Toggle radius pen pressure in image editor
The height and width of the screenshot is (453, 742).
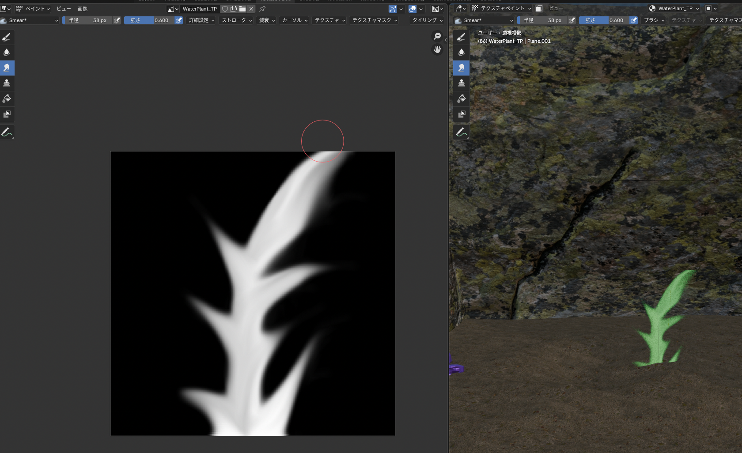click(x=117, y=20)
